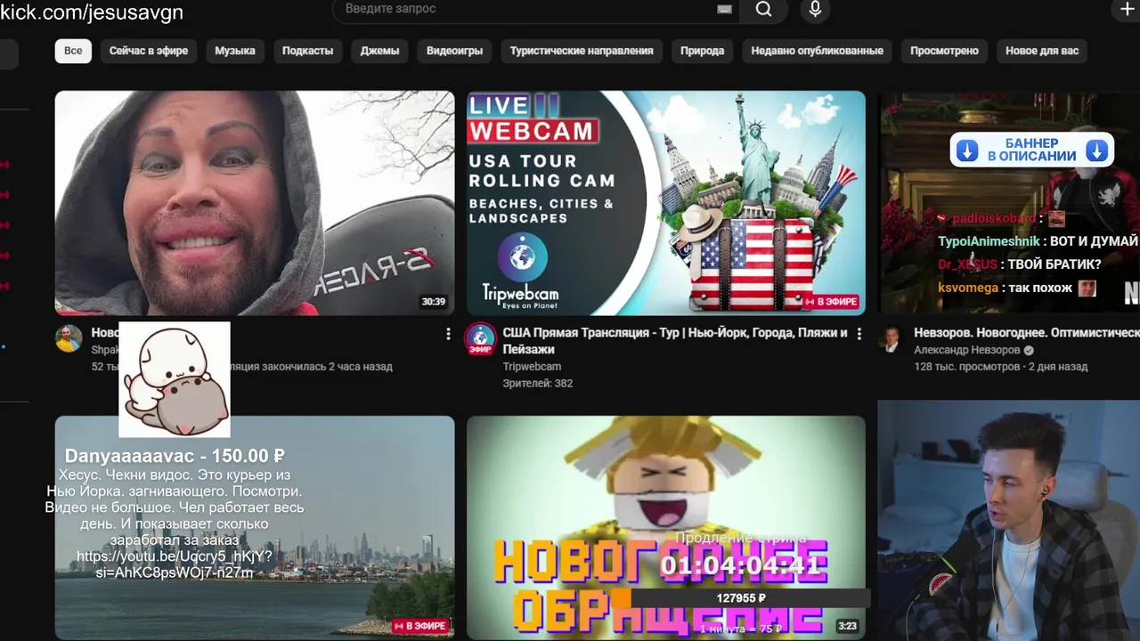The width and height of the screenshot is (1140, 641).
Task: Open options menu for Tripwebcam video
Action: coord(859,334)
